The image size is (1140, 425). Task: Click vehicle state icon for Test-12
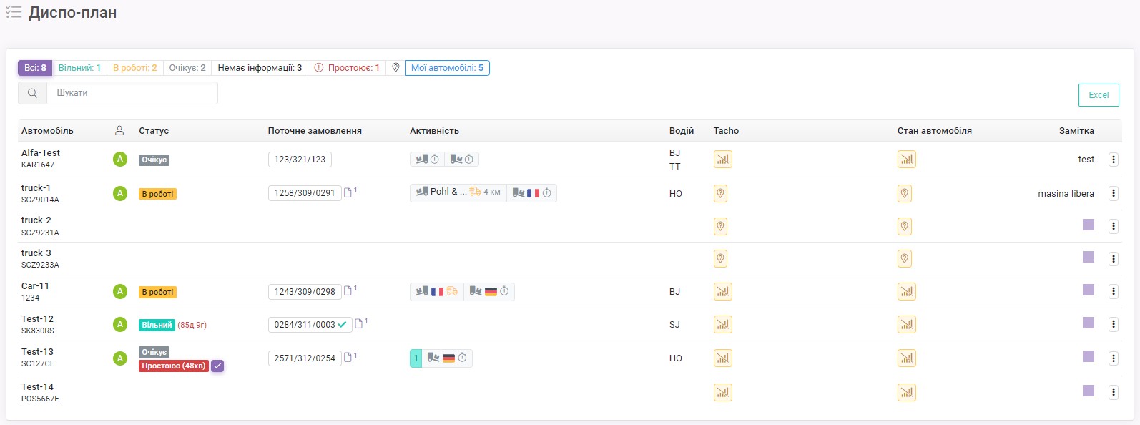(906, 325)
